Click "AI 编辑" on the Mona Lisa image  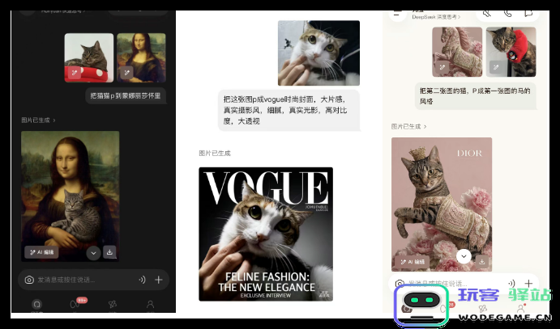41,251
